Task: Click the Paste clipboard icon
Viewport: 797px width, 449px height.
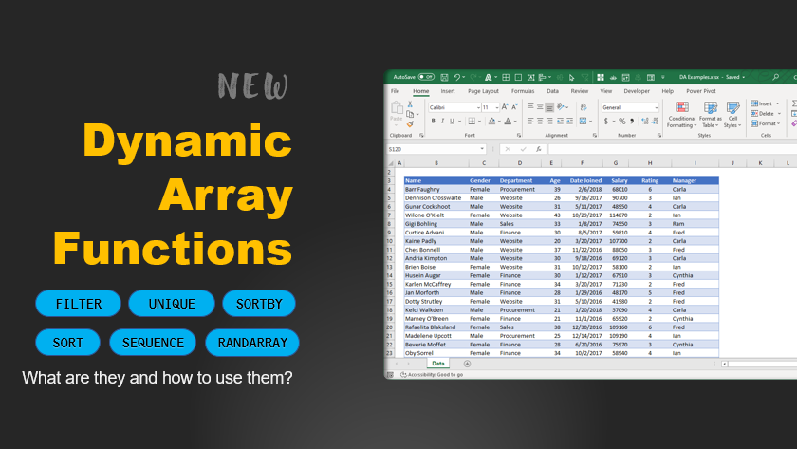Action: (397, 108)
